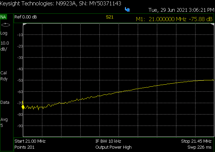Click the -40 y-axis label

point(20,69)
